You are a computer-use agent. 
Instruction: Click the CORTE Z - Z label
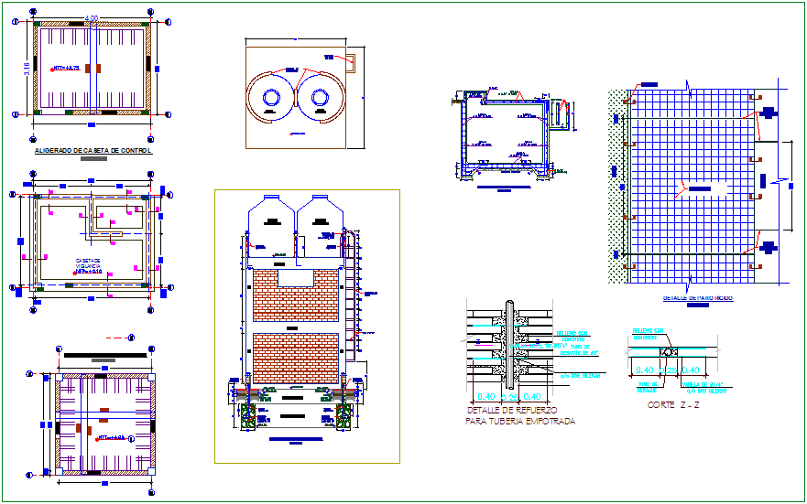pyautogui.click(x=673, y=404)
